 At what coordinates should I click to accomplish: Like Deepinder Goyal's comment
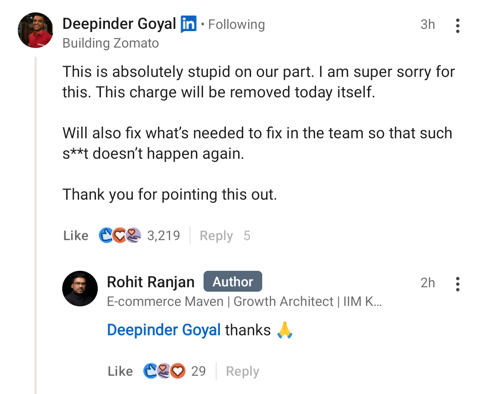[76, 235]
